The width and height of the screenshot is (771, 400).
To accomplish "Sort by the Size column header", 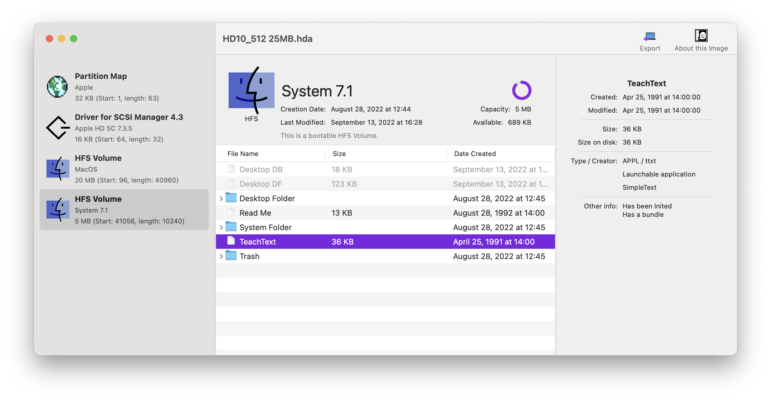I will [339, 154].
